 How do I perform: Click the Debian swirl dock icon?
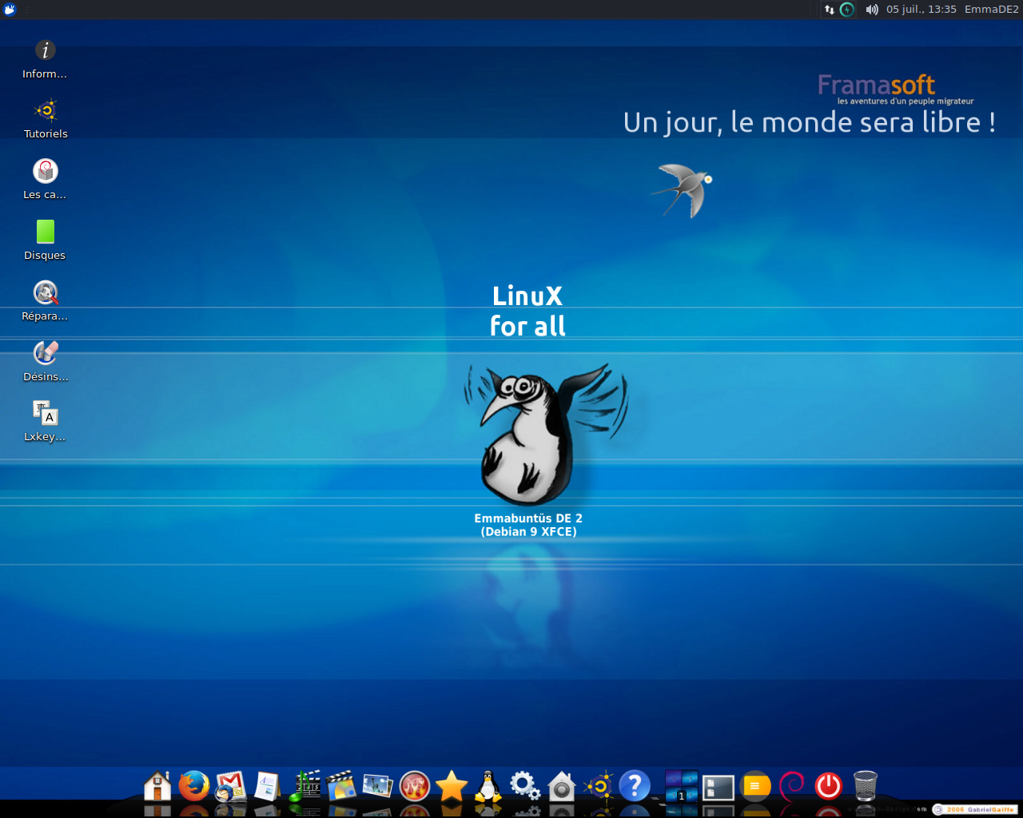792,786
